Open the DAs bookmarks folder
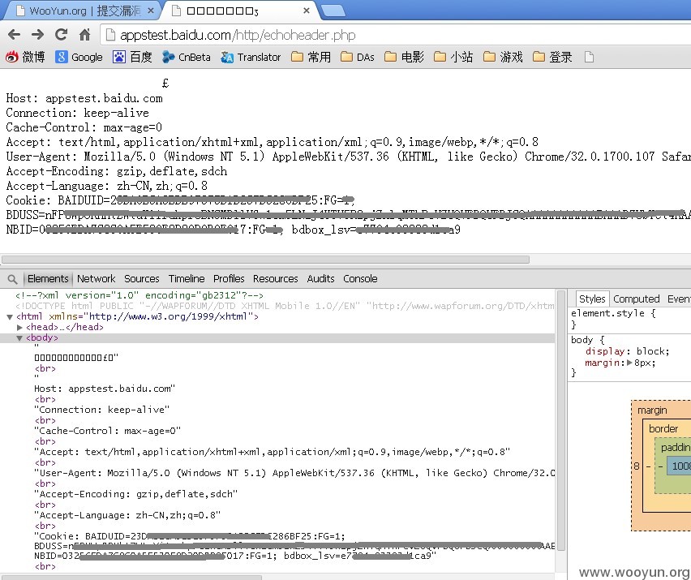 pyautogui.click(x=358, y=57)
